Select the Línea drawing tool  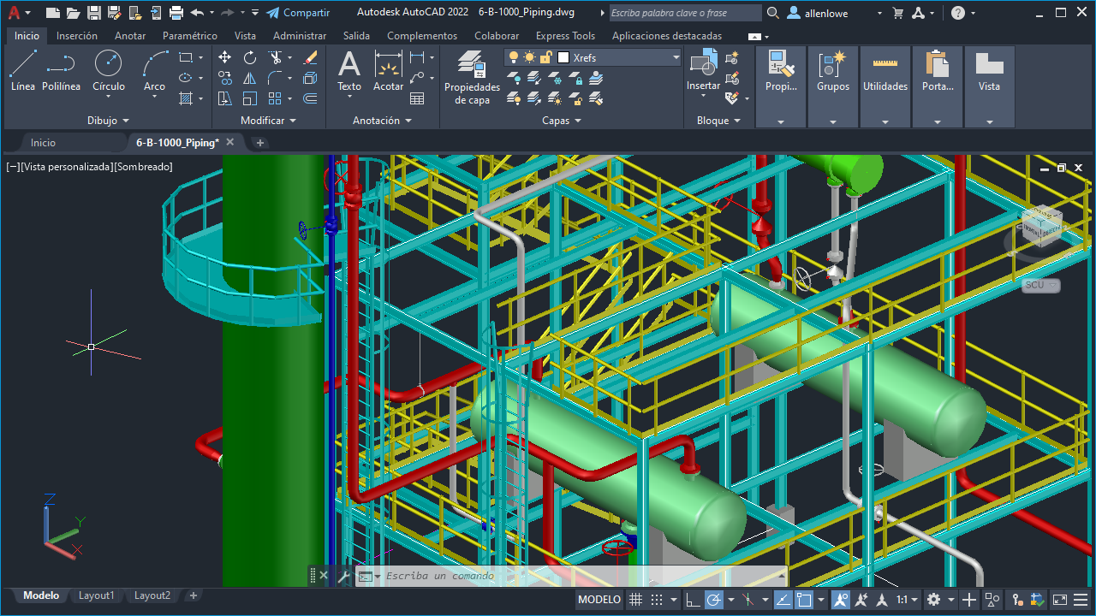pyautogui.click(x=23, y=70)
